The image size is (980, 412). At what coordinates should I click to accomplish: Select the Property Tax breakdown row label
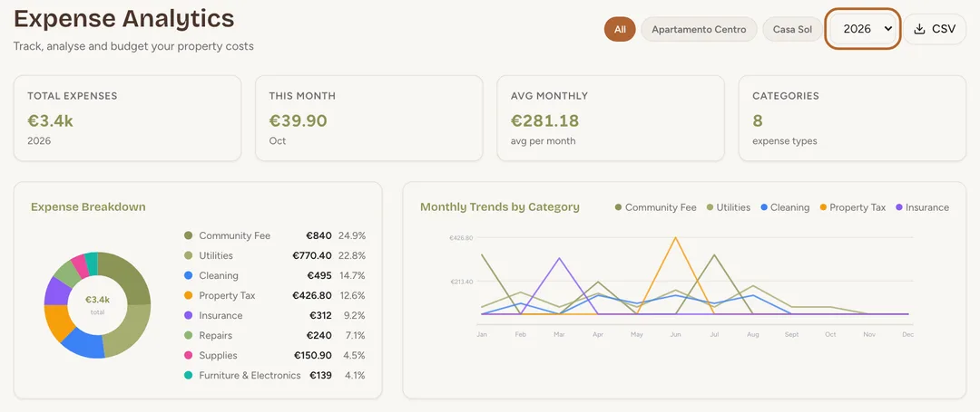point(227,295)
